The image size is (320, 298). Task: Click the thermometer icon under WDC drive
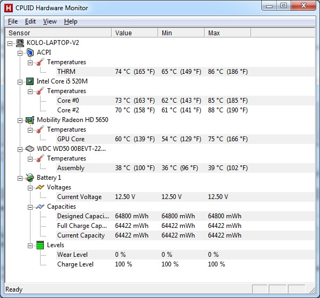(40, 158)
